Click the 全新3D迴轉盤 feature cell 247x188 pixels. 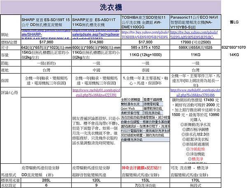[x=132, y=100]
